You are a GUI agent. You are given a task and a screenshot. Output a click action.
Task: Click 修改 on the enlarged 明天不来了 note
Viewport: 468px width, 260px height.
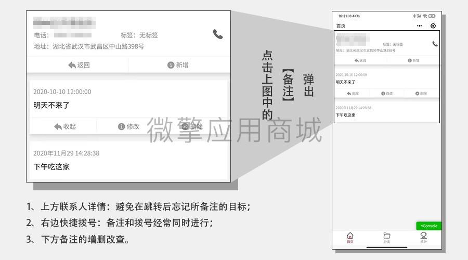(128, 126)
